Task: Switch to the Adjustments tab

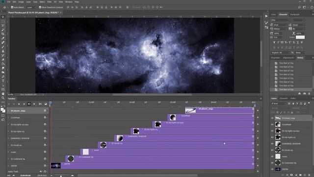Action: coord(288,58)
